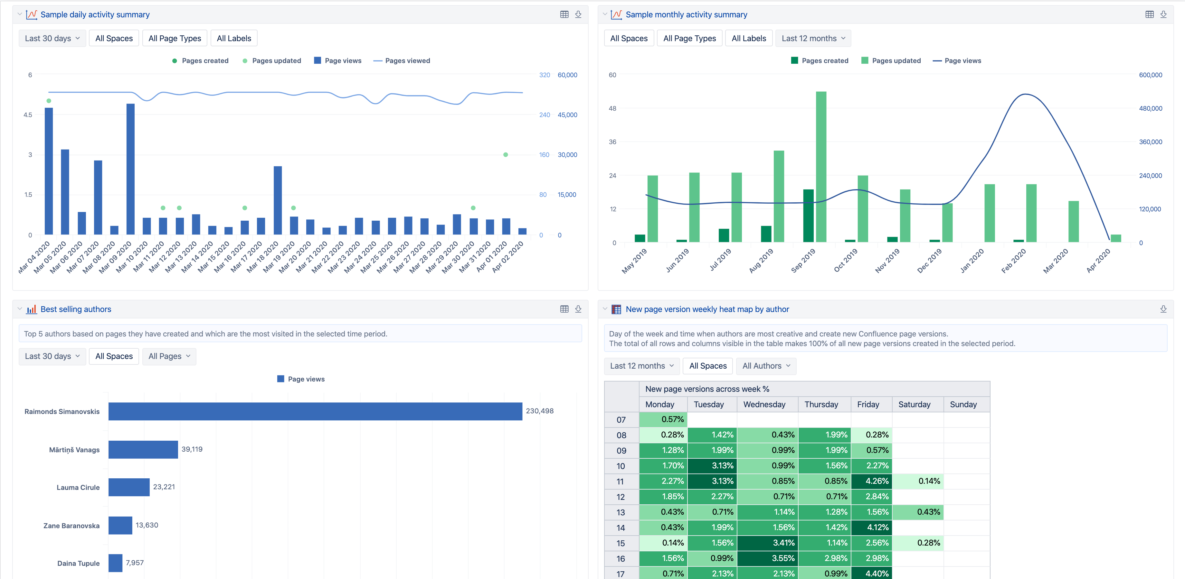Collapse the Sample daily activity summary panel
The width and height of the screenshot is (1185, 579).
[20, 14]
